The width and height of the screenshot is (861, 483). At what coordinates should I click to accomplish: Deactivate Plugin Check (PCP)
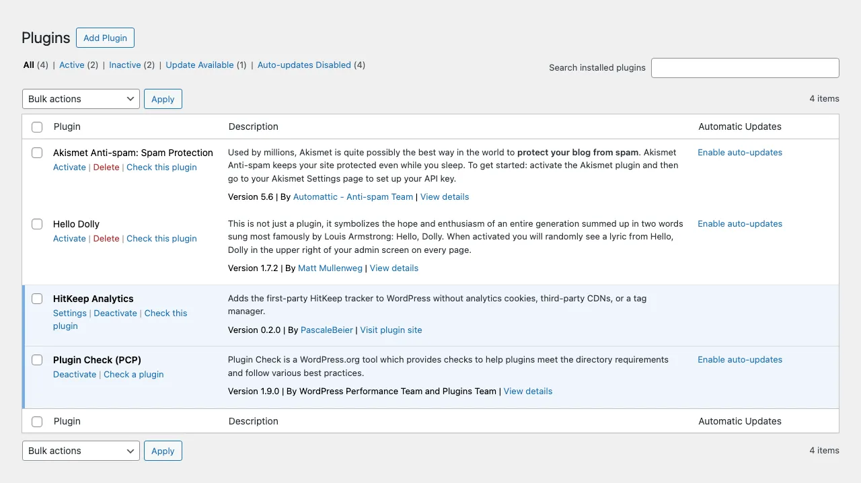tap(75, 375)
